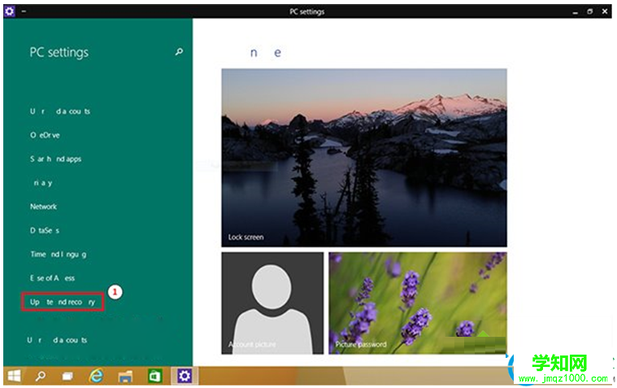Click the search magnifier in PC settings sidebar
617x388 pixels.
pos(179,52)
